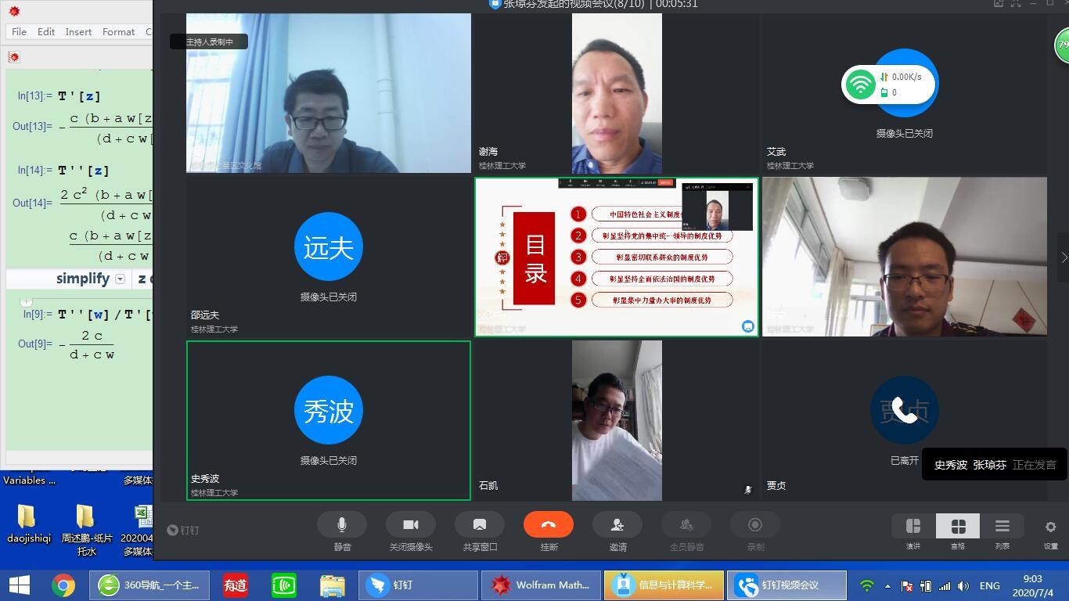Click the 录制 record icon
The height and width of the screenshot is (601, 1069).
(755, 525)
